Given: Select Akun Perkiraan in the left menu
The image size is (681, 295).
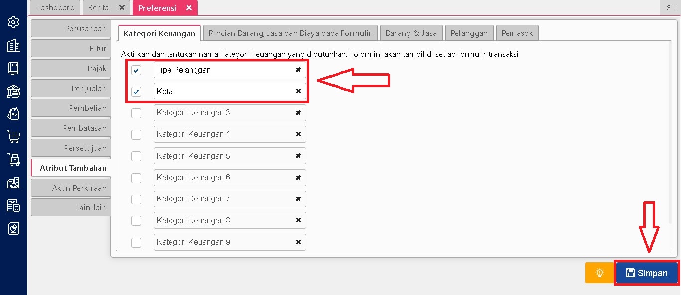Looking at the screenshot, I should 71,188.
